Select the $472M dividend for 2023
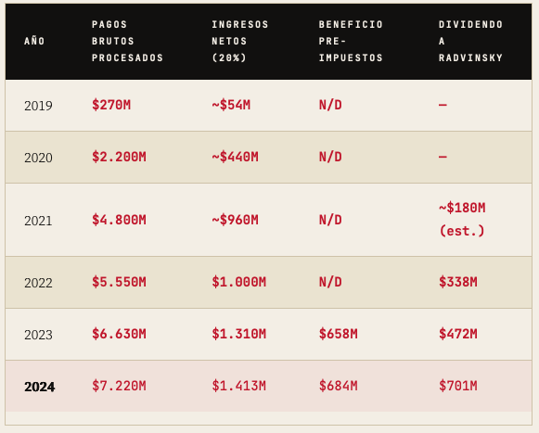539x433 pixels. [458, 334]
